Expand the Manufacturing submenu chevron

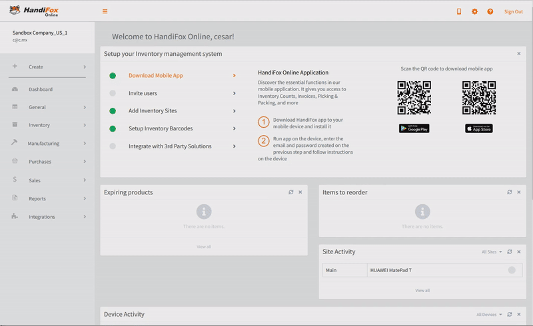click(x=85, y=143)
